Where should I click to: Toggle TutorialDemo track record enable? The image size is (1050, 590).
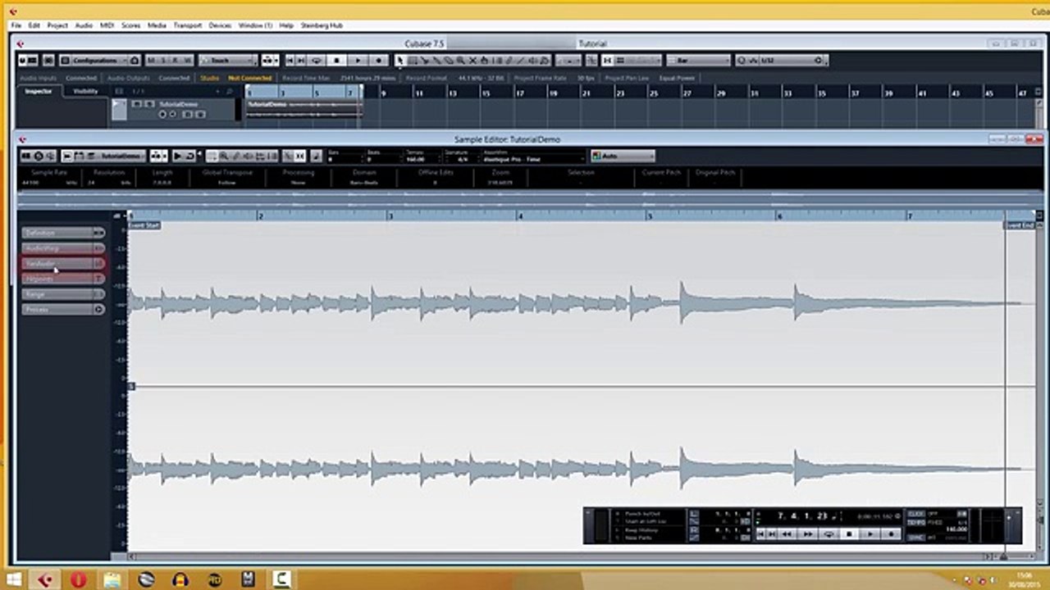pyautogui.click(x=162, y=114)
